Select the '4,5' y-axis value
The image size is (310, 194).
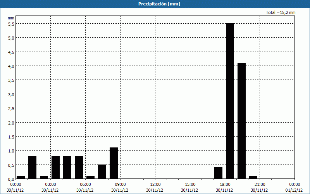point(11,52)
